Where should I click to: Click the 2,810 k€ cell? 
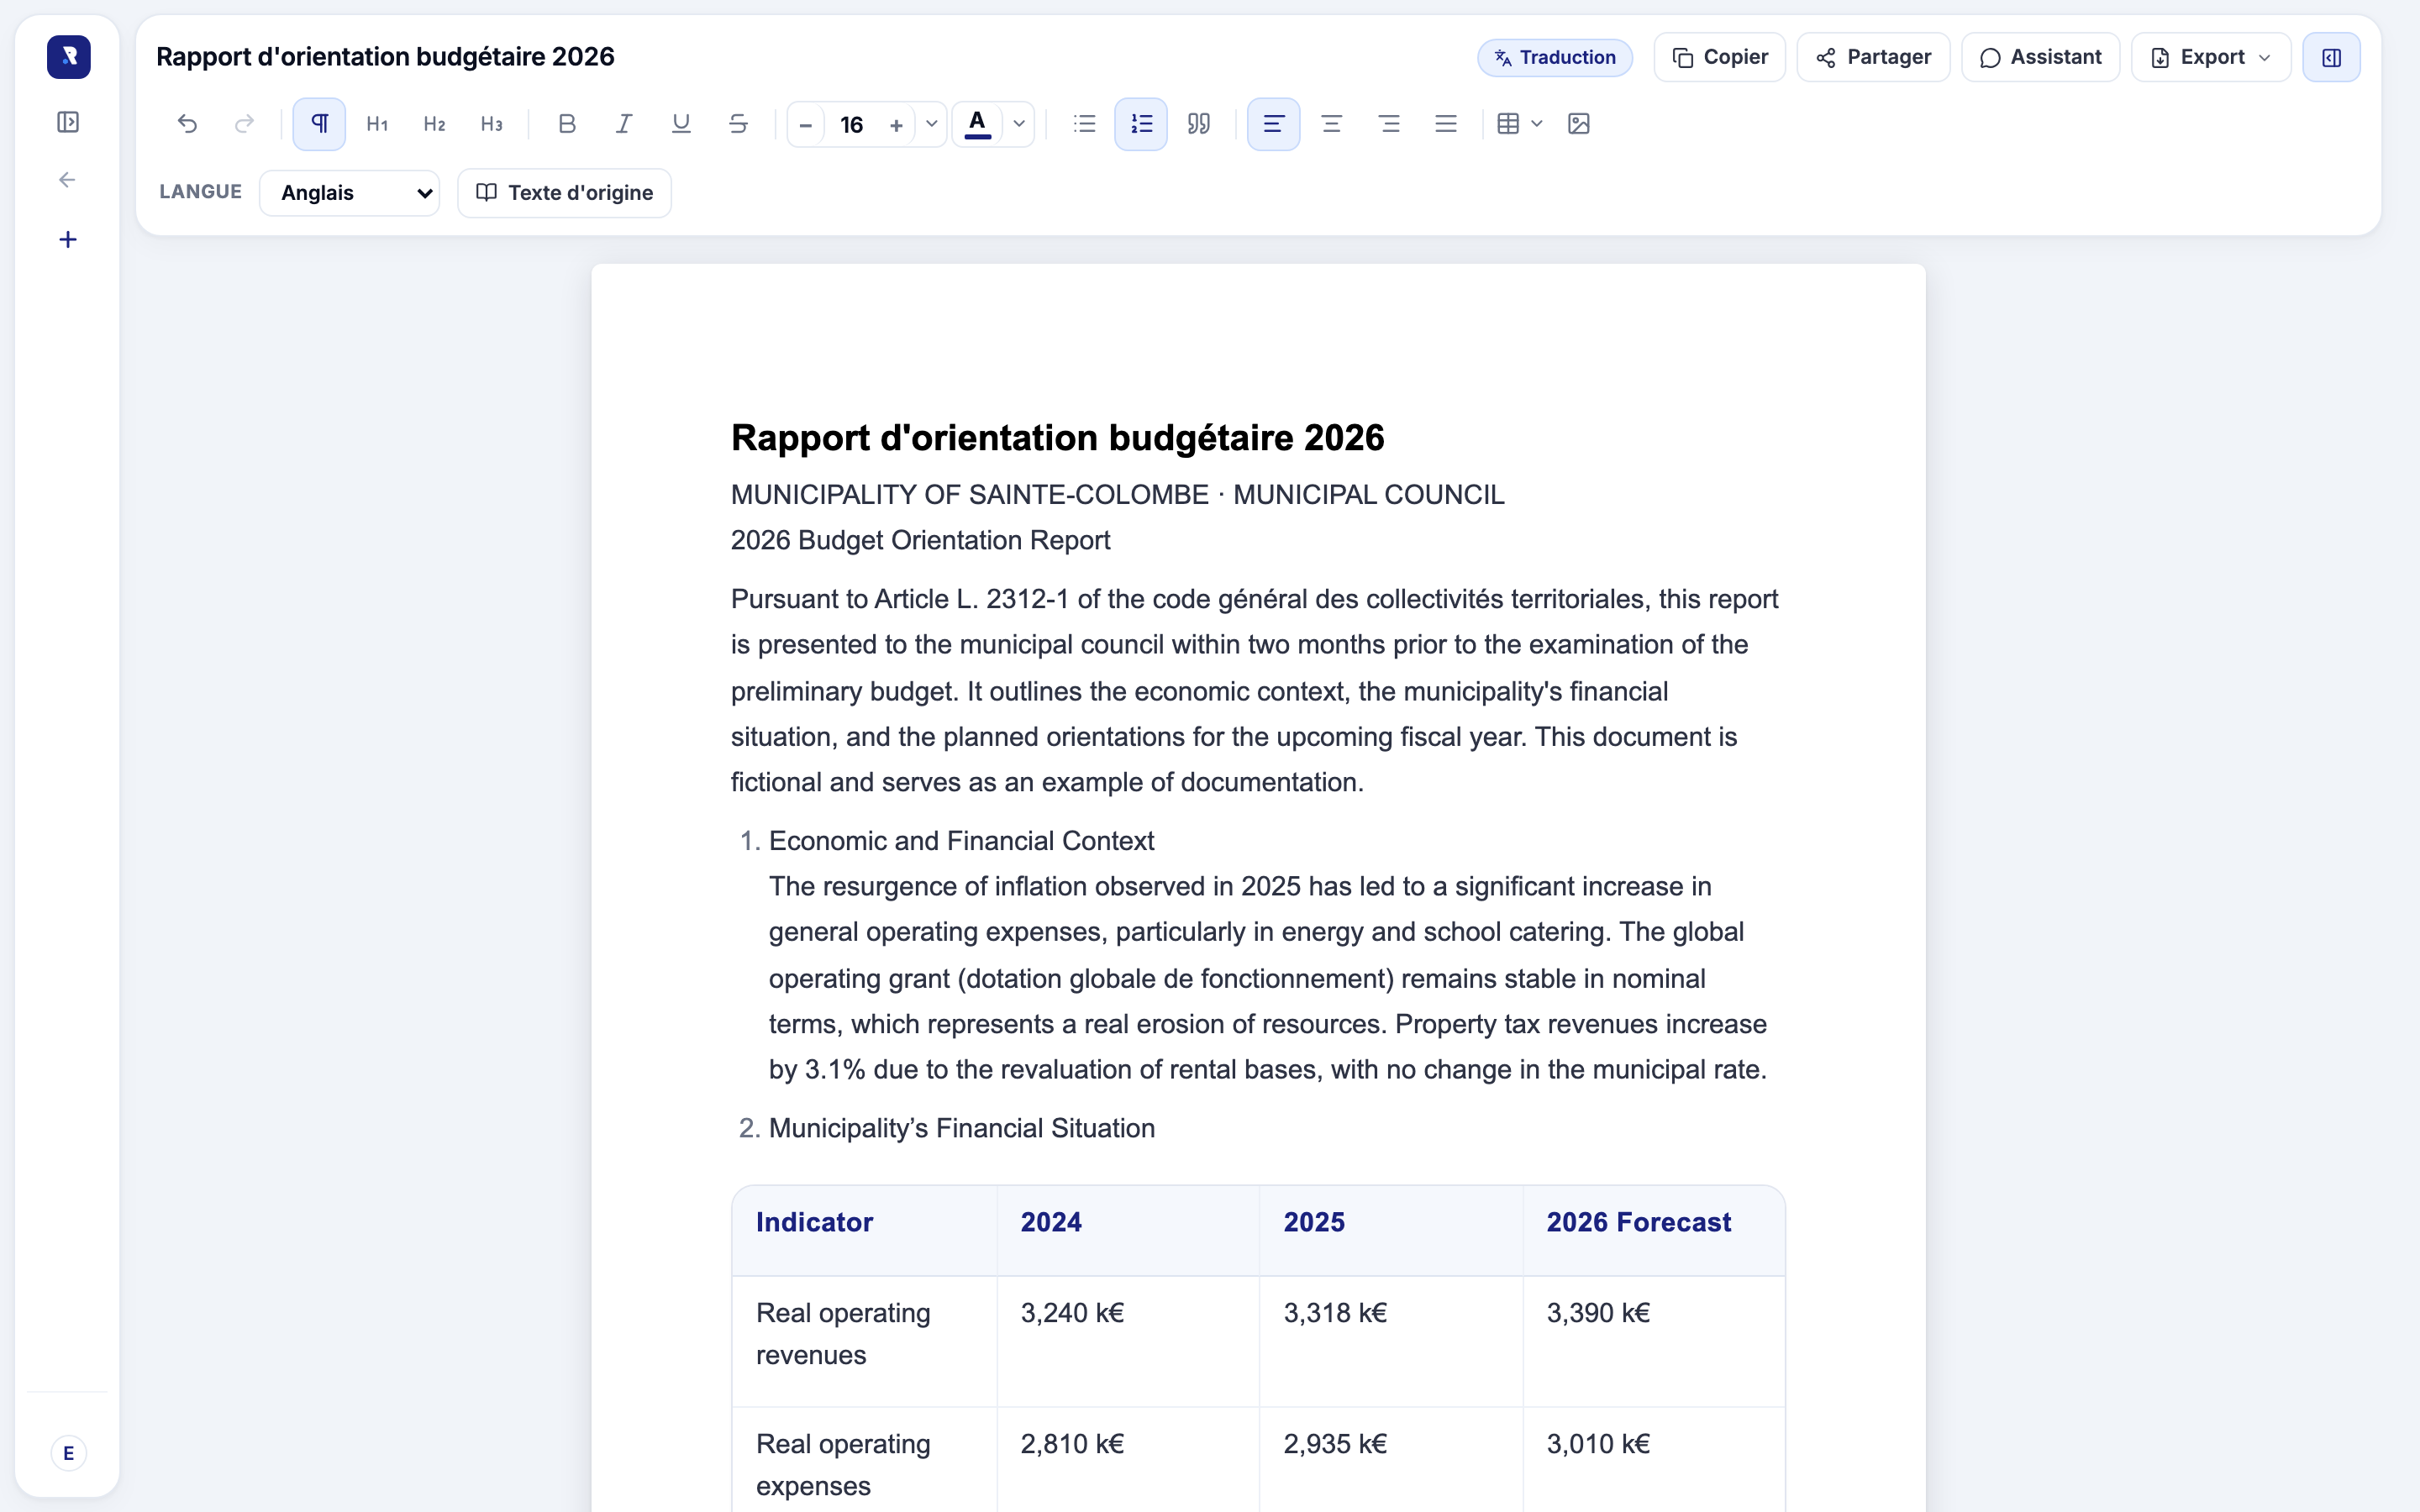[x=1128, y=1460]
